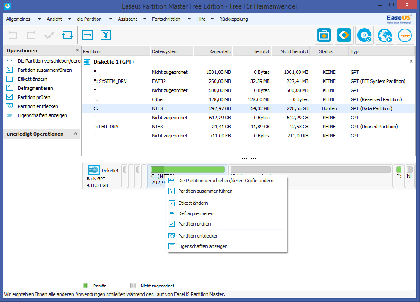Click sidebar icon for Etikett ändern

(9, 79)
